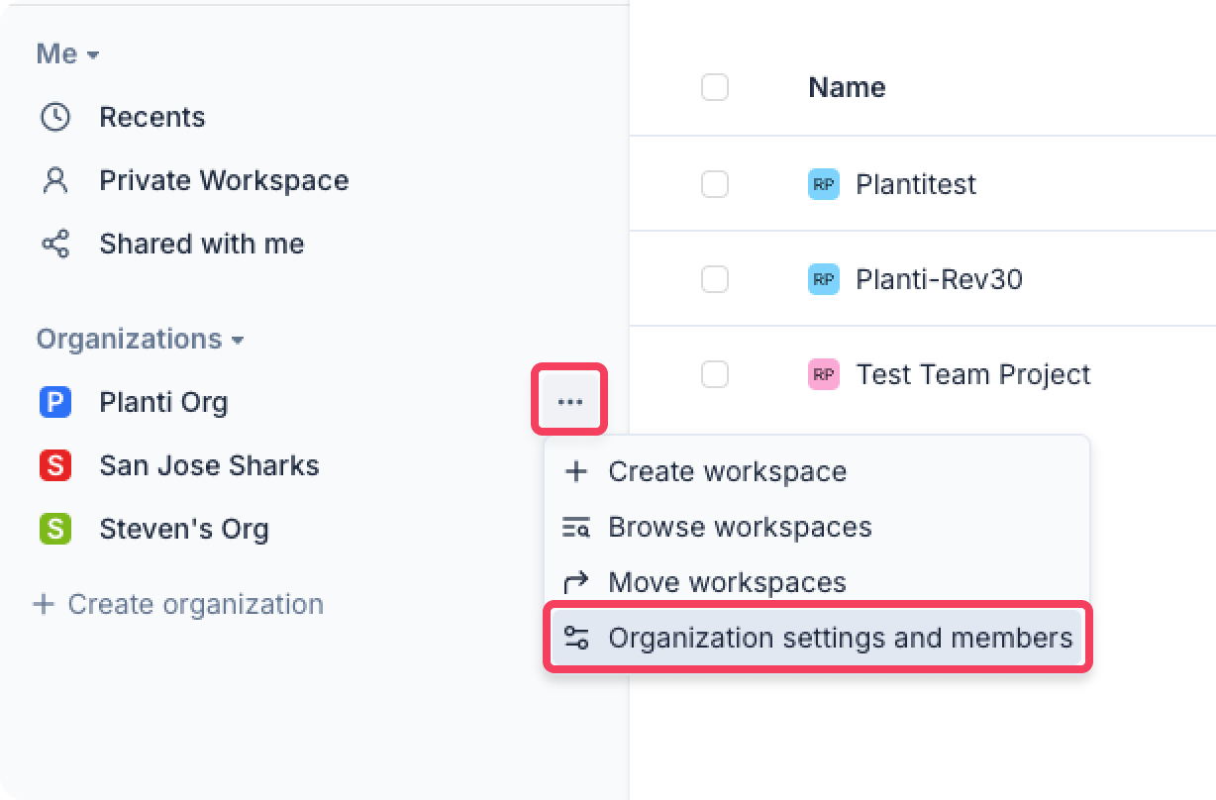Click the pink Test Team Project icon
Viewport: 1216px width, 800px height.
823,374
